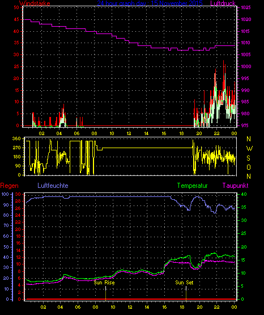Click the 1020 pressure axis value
This screenshot has height=315, width=264.
[246, 19]
